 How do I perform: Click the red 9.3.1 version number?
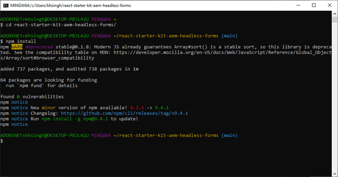point(137,108)
